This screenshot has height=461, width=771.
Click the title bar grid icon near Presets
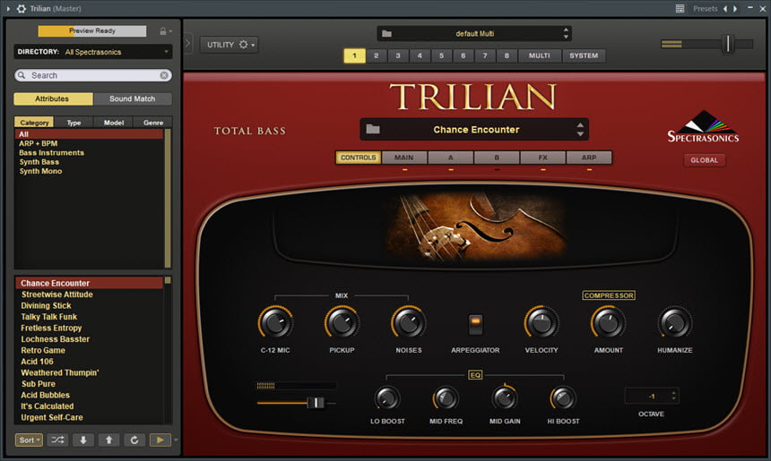coord(680,8)
